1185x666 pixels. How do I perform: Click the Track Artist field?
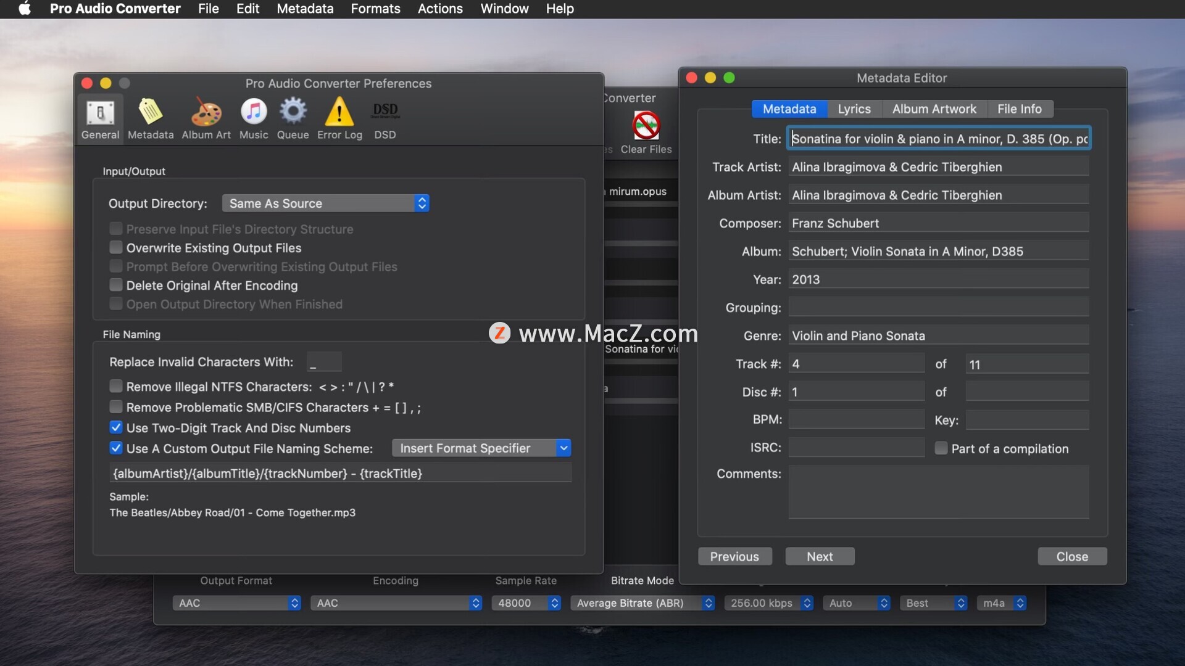(939, 166)
